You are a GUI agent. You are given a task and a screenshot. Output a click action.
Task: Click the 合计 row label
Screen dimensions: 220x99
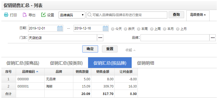click(x=9, y=94)
